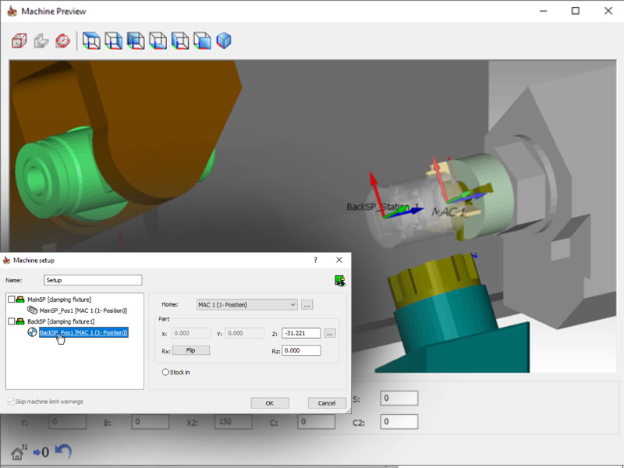Click the blue undo arrow icon

[63, 451]
